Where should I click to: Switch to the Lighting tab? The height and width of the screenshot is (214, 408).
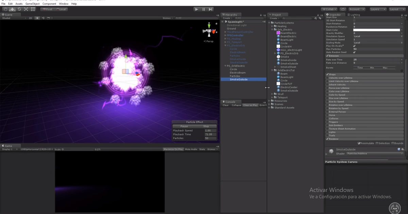(354, 15)
